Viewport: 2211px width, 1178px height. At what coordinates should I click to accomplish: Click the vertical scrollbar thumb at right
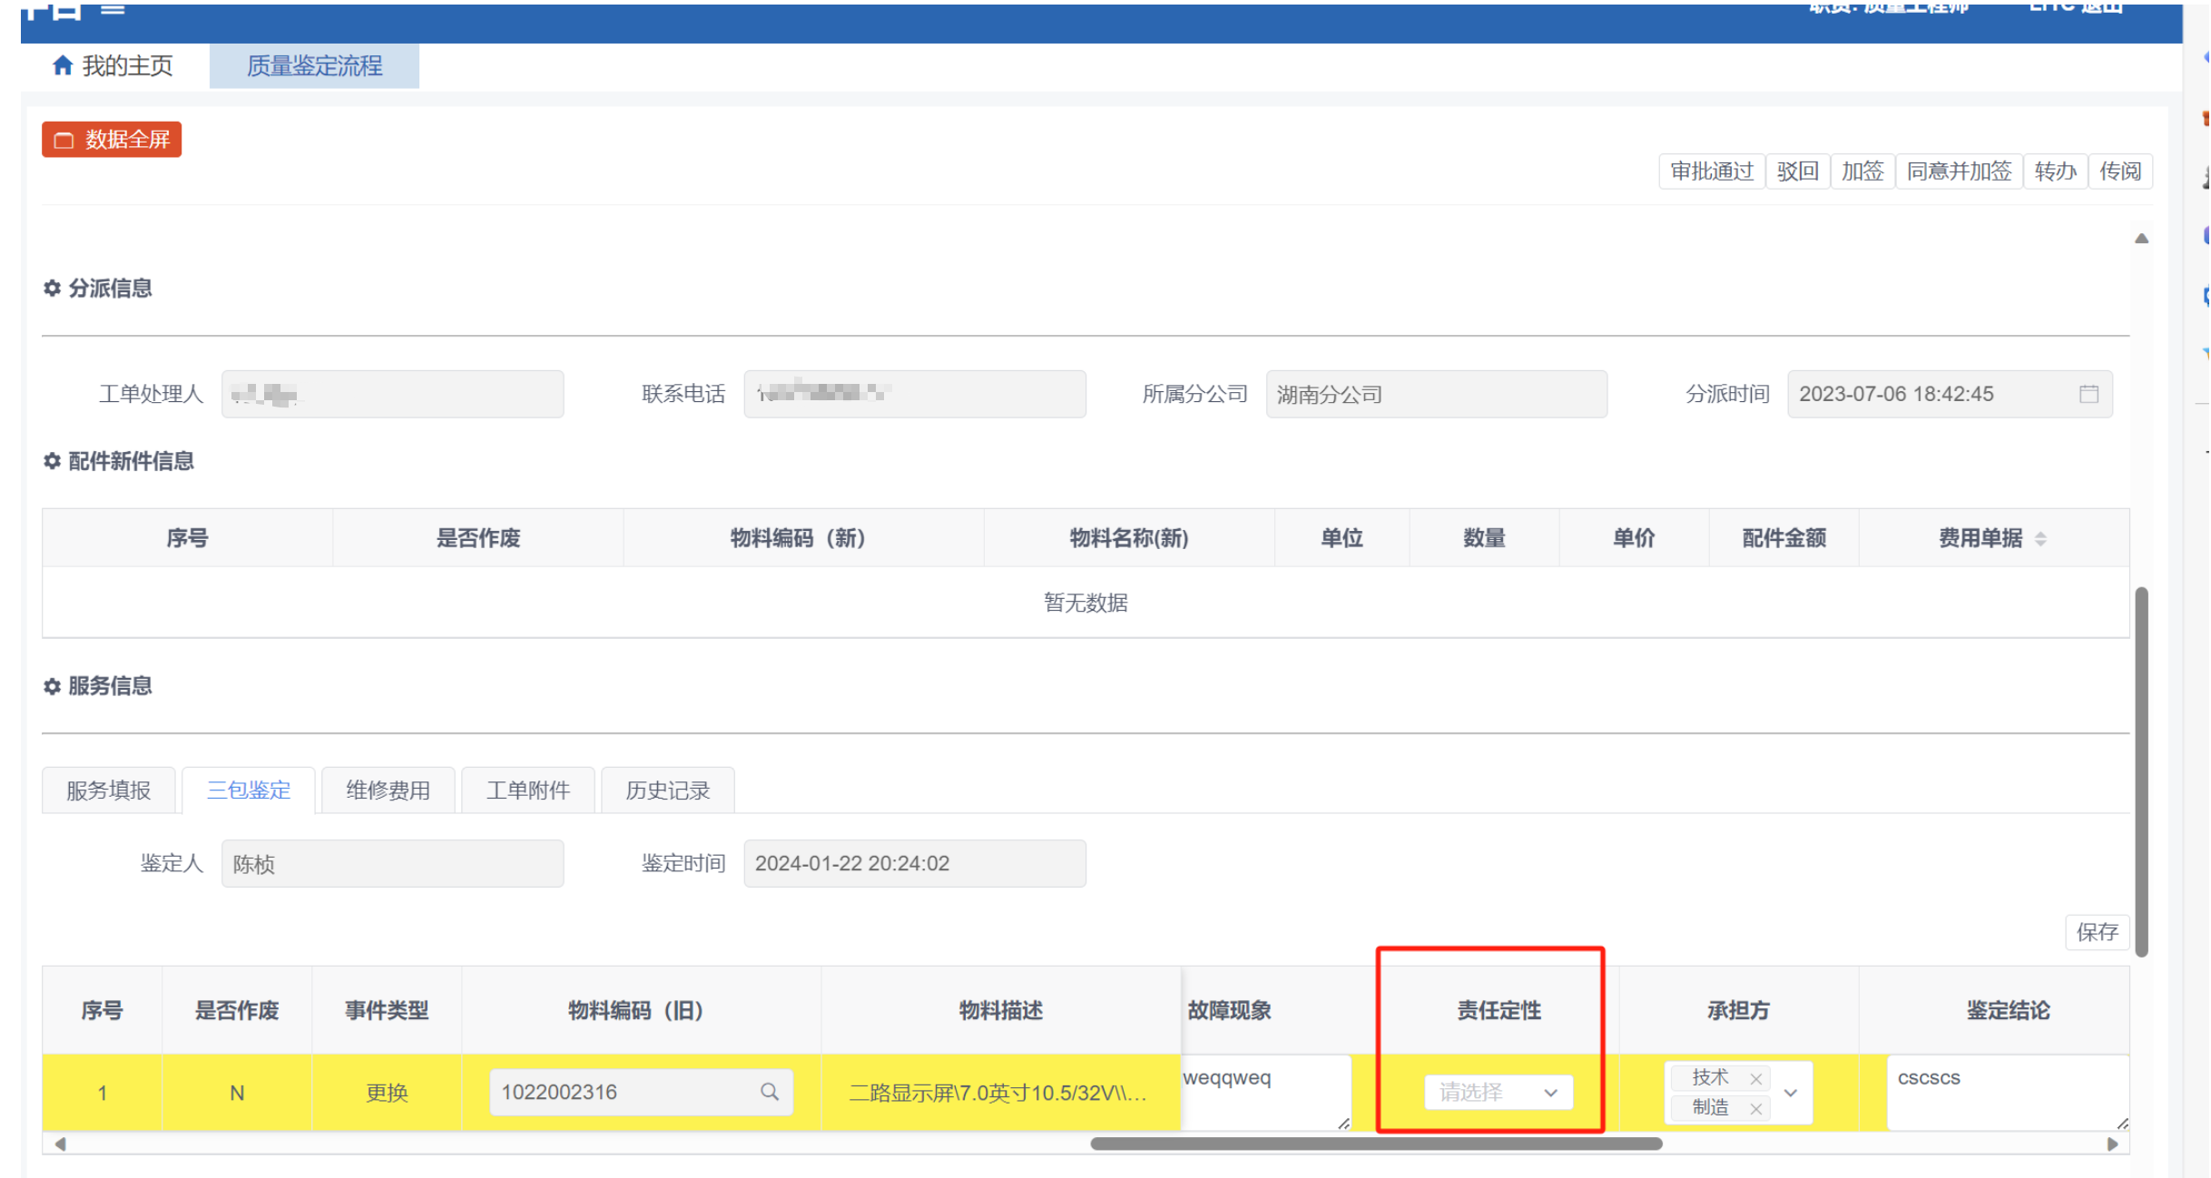[x=2142, y=771]
